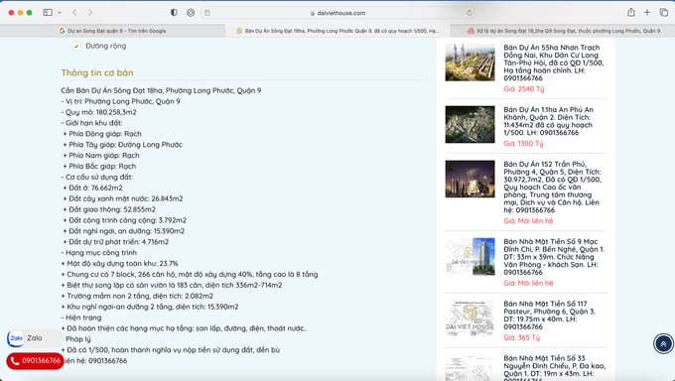Image resolution: width=675 pixels, height=381 pixels.
Task: Click the Giá: 2540 Tỷ price
Action: [x=523, y=89]
